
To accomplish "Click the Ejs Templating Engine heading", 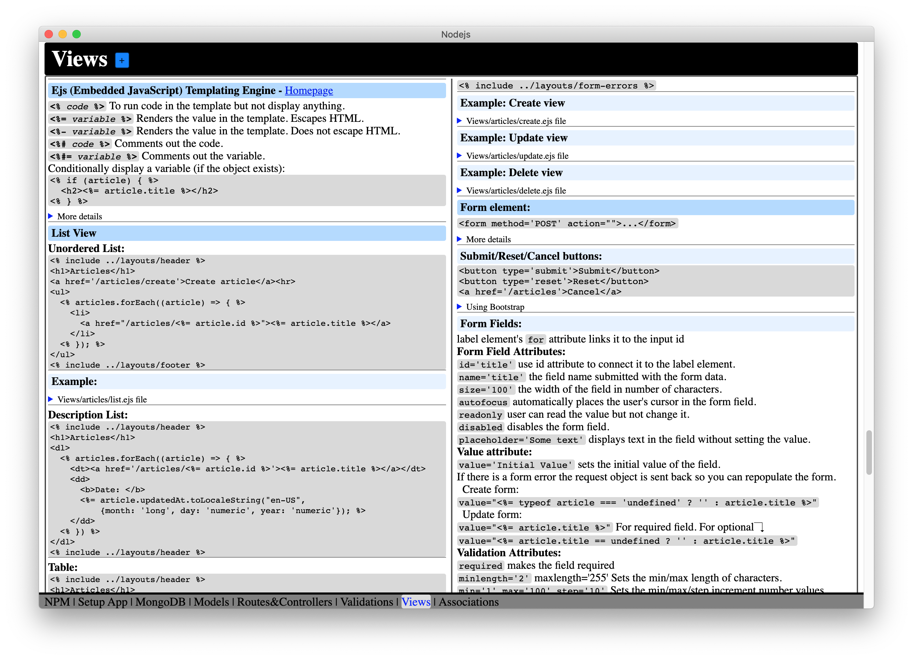I will [247, 90].
